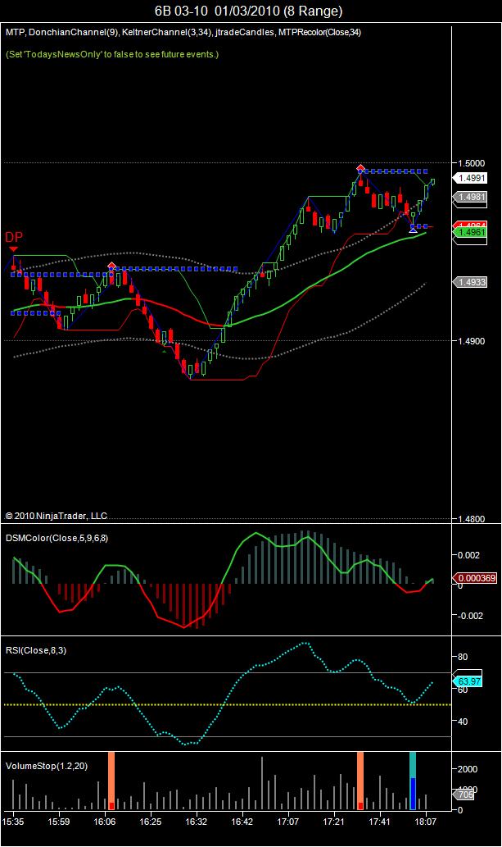This screenshot has width=502, height=847.
Task: Select the white triangle marker at the recent swing low
Action: tap(413, 230)
